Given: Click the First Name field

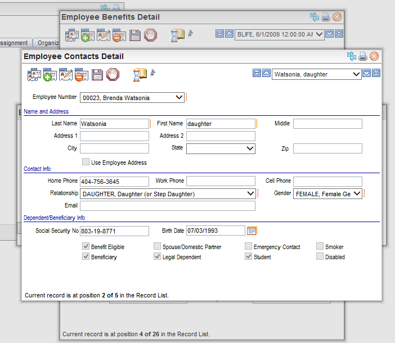Looking at the screenshot, I should pos(221,124).
